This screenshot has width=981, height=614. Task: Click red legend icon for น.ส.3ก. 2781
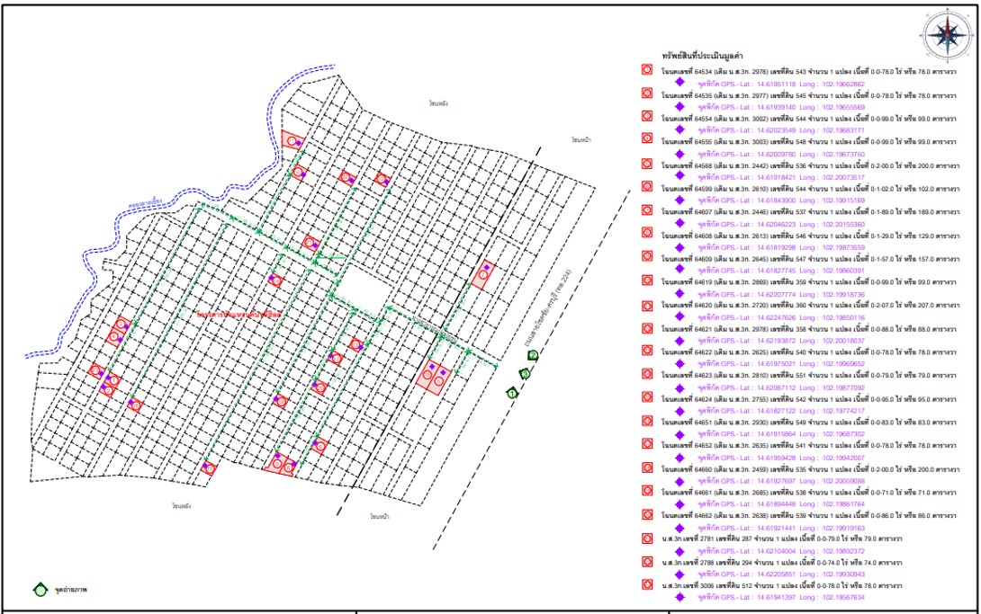click(x=647, y=538)
